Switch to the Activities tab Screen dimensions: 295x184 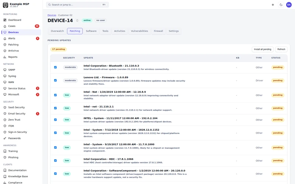click(119, 31)
